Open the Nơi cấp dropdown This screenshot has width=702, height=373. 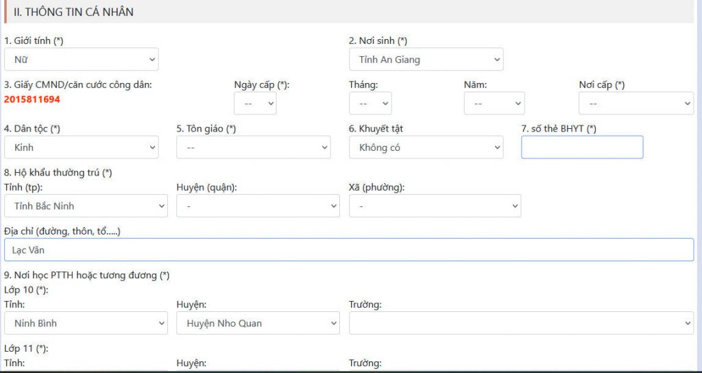[x=636, y=103]
